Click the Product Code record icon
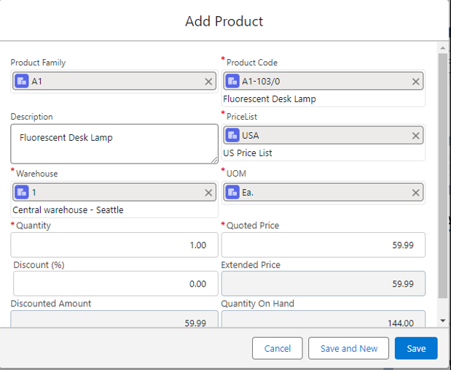This screenshot has width=451, height=370. point(232,82)
